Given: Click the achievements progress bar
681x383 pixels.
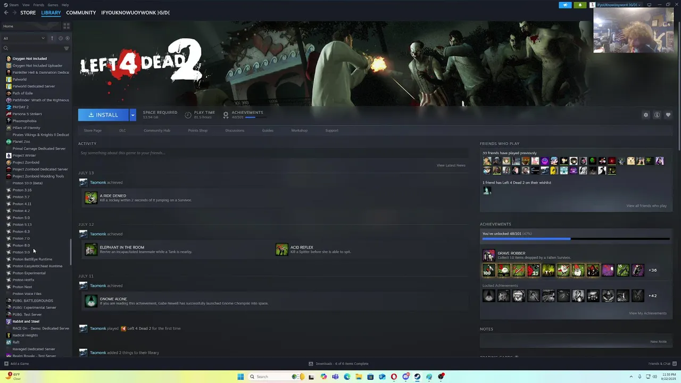Looking at the screenshot, I should coord(576,239).
